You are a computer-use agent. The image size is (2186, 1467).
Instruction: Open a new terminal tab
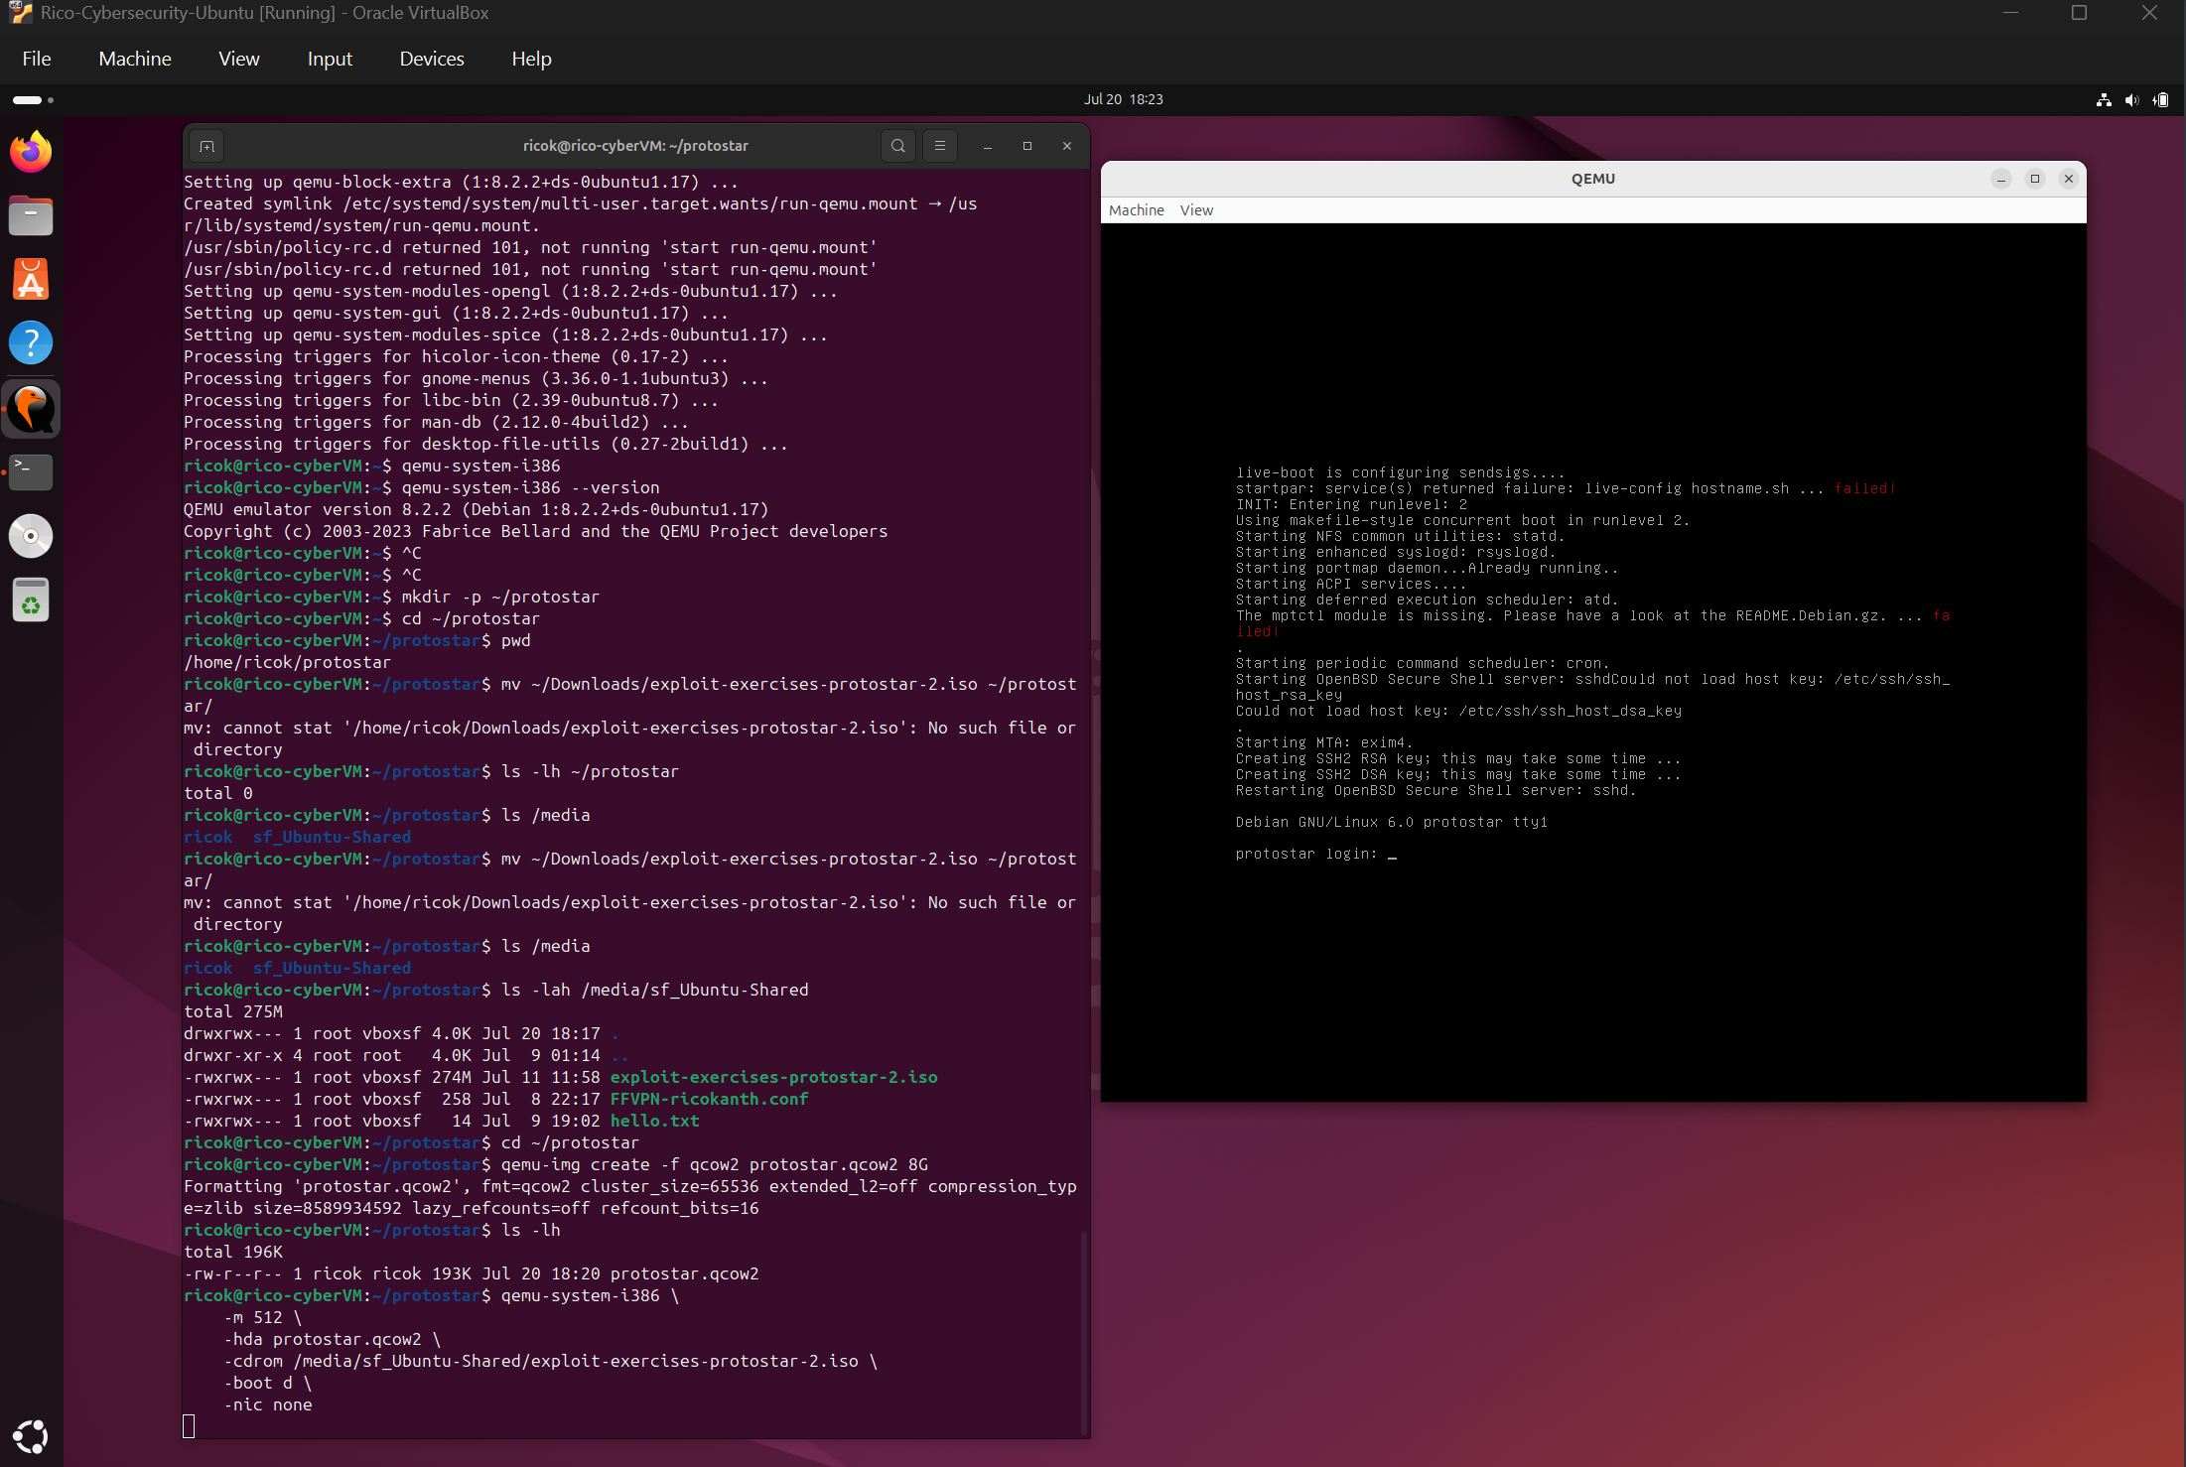[206, 146]
